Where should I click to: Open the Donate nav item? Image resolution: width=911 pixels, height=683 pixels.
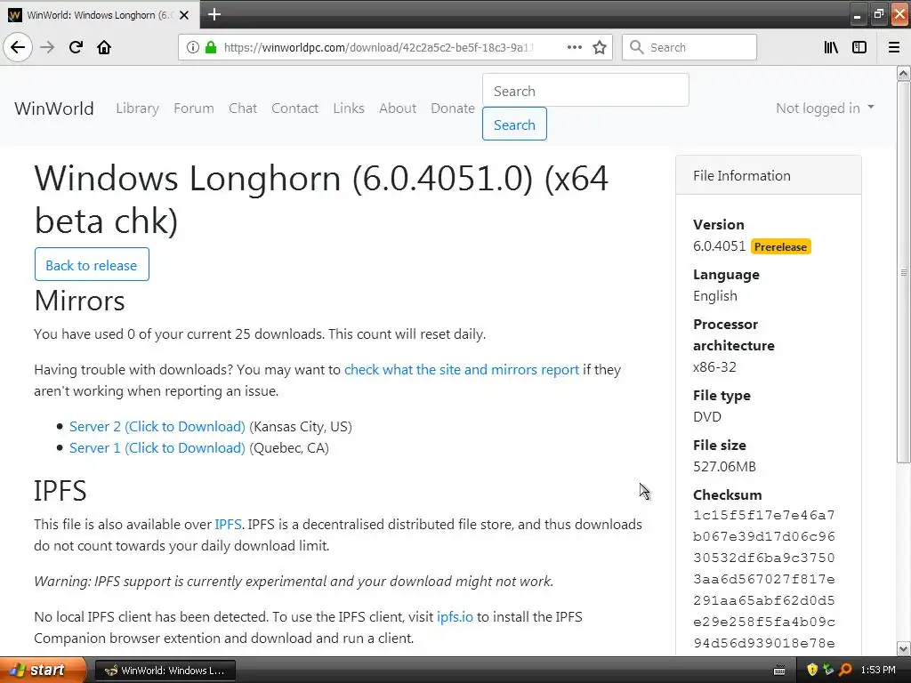(x=453, y=108)
